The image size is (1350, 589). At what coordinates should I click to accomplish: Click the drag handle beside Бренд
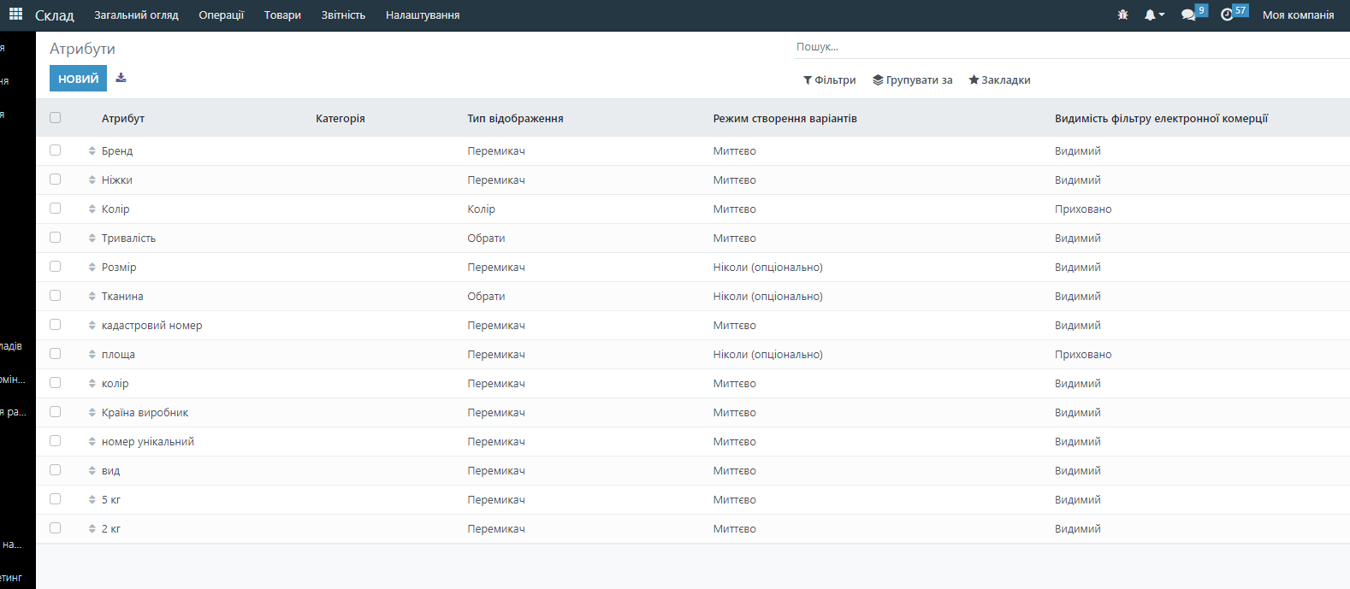[x=92, y=150]
